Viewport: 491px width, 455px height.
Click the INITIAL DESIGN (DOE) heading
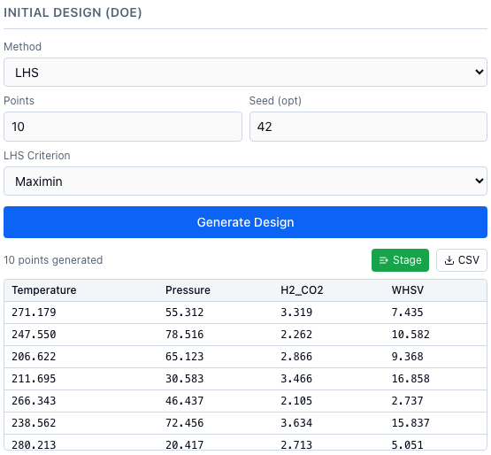pos(73,12)
